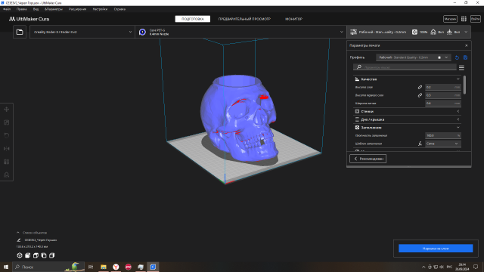484x272 pixels.
Task: Open the File menu
Action: tap(7, 9)
